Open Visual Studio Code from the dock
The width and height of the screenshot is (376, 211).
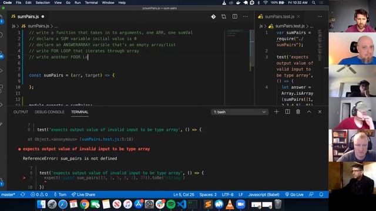tap(182, 205)
